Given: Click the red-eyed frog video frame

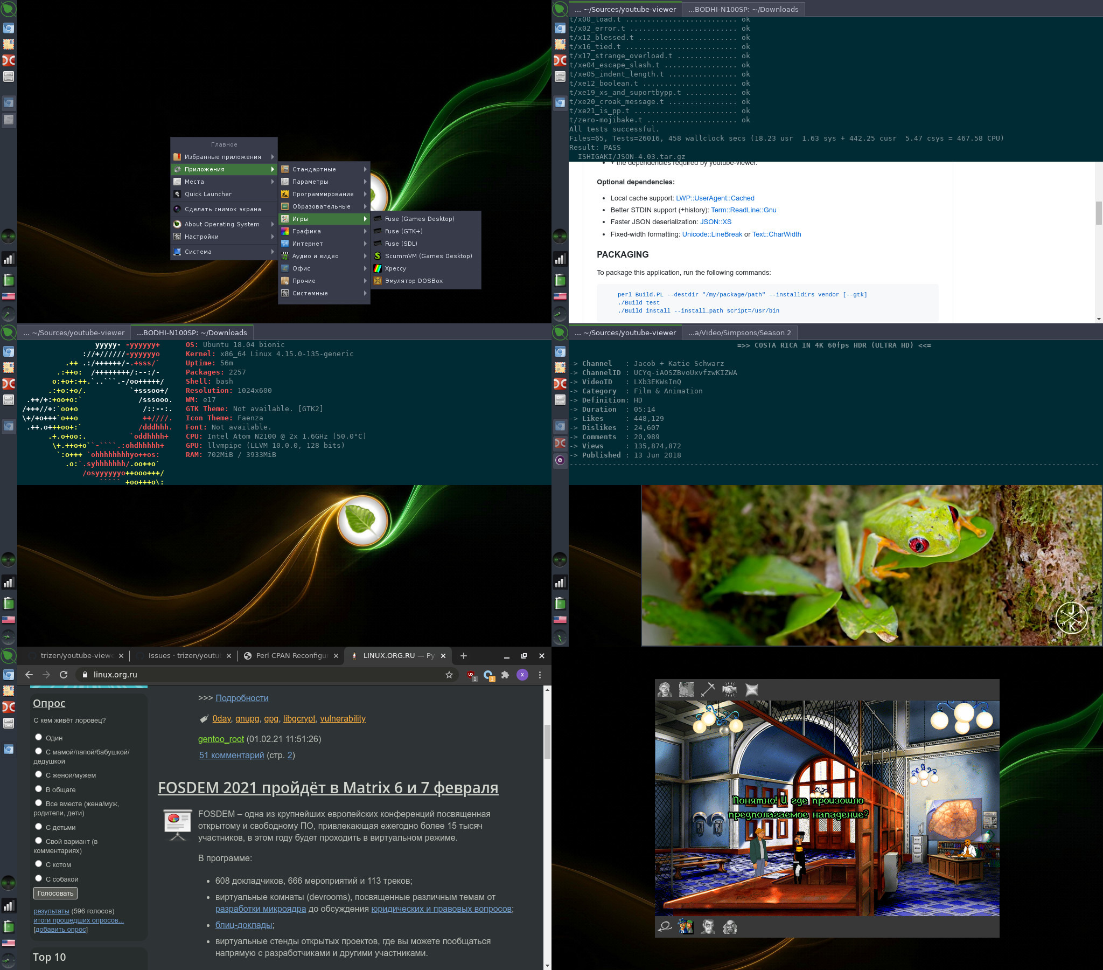Looking at the screenshot, I should pos(871,565).
